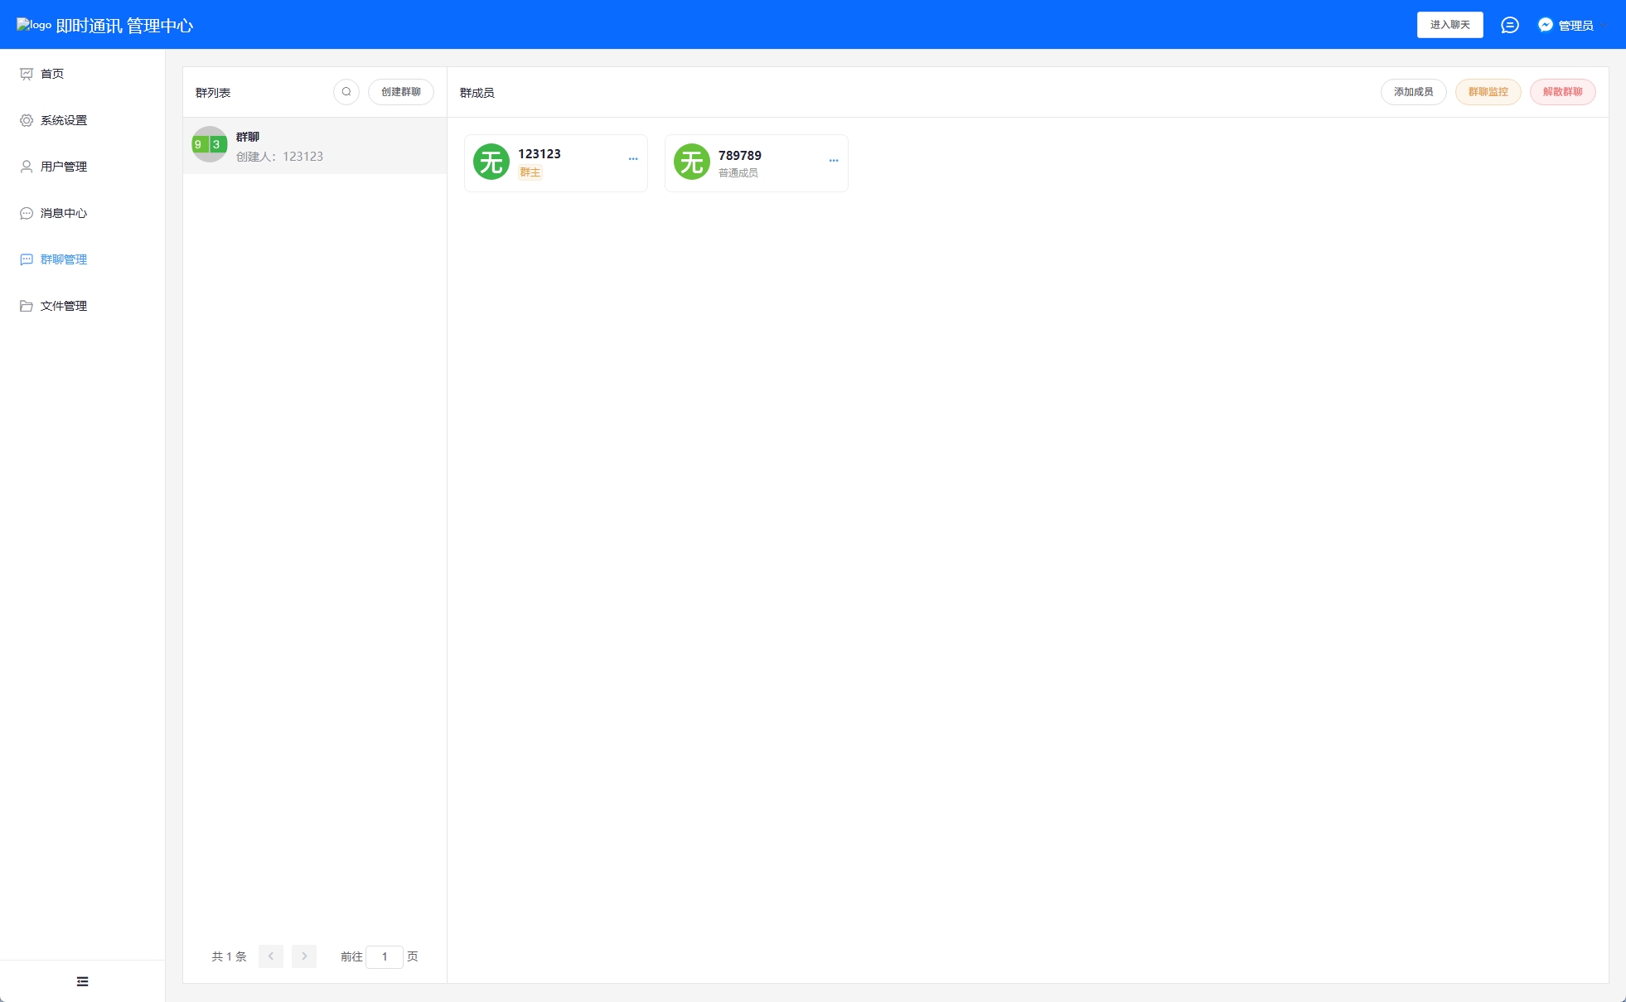Screen dimensions: 1626x1002
Task: Go to 首页 in the sidebar
Action: (52, 74)
